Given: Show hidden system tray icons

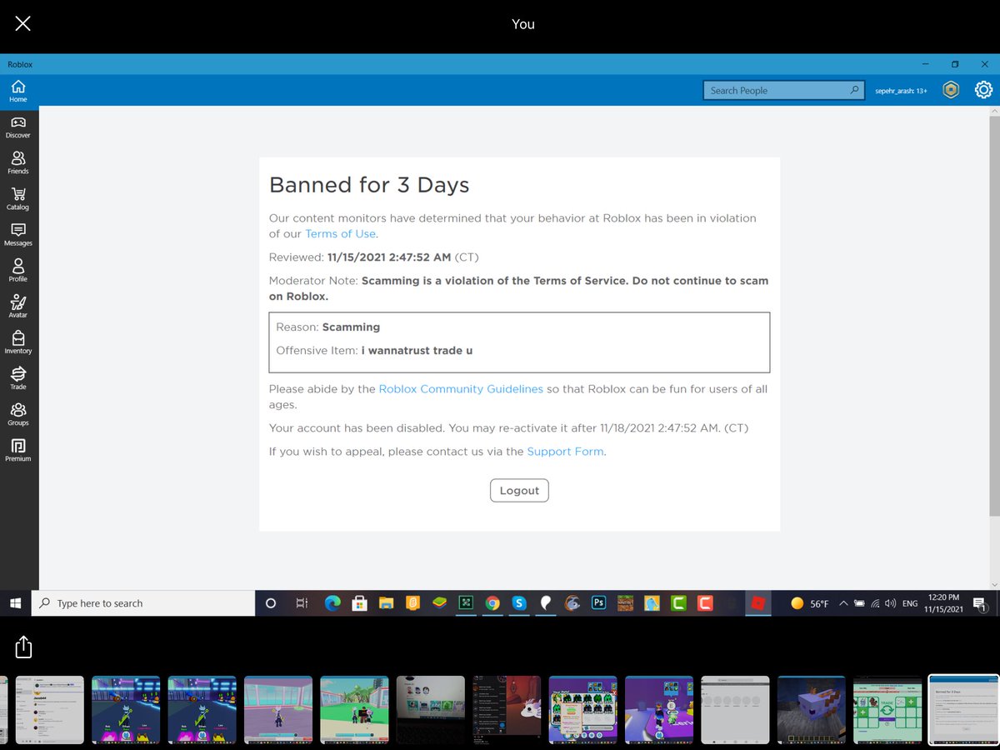Looking at the screenshot, I should pyautogui.click(x=843, y=602).
